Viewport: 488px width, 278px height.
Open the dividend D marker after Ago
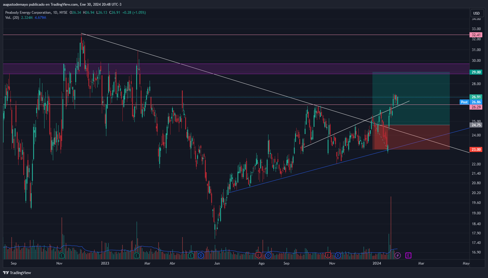[x=268, y=255]
